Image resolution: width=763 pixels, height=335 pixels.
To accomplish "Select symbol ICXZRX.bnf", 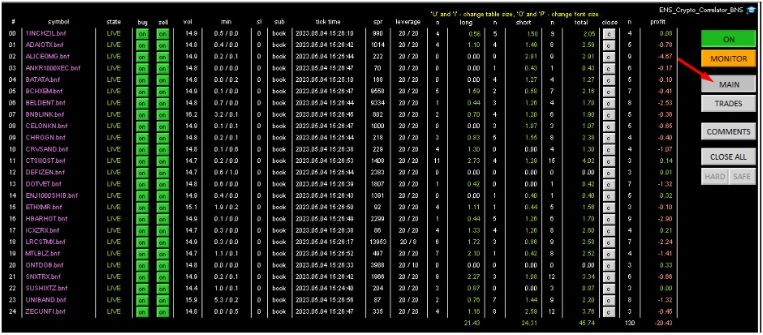I will coord(42,230).
